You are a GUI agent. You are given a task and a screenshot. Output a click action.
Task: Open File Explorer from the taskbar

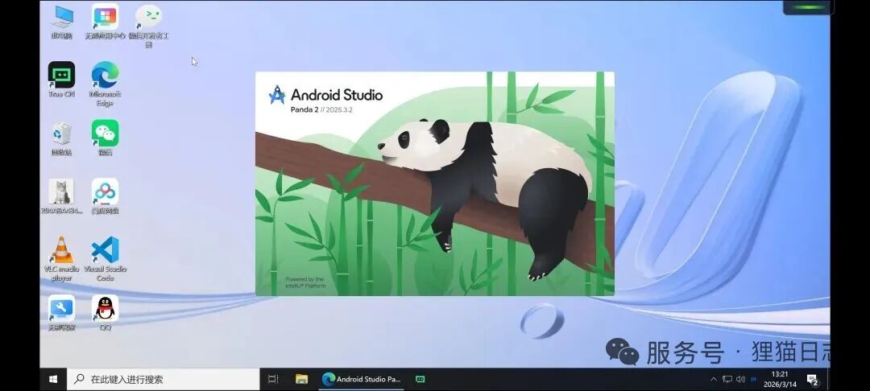tap(301, 380)
